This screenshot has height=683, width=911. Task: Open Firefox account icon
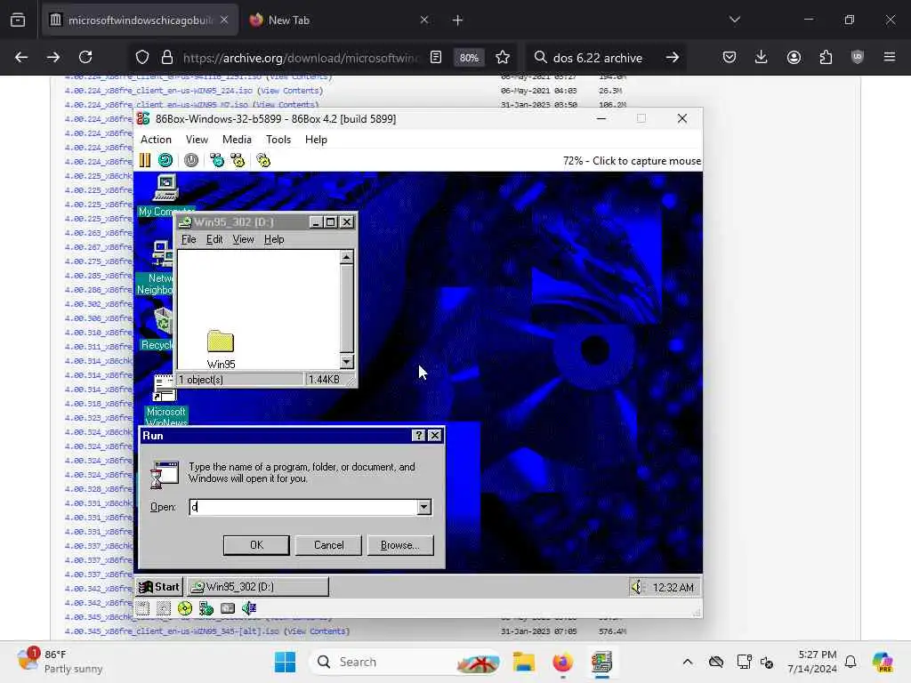(794, 57)
